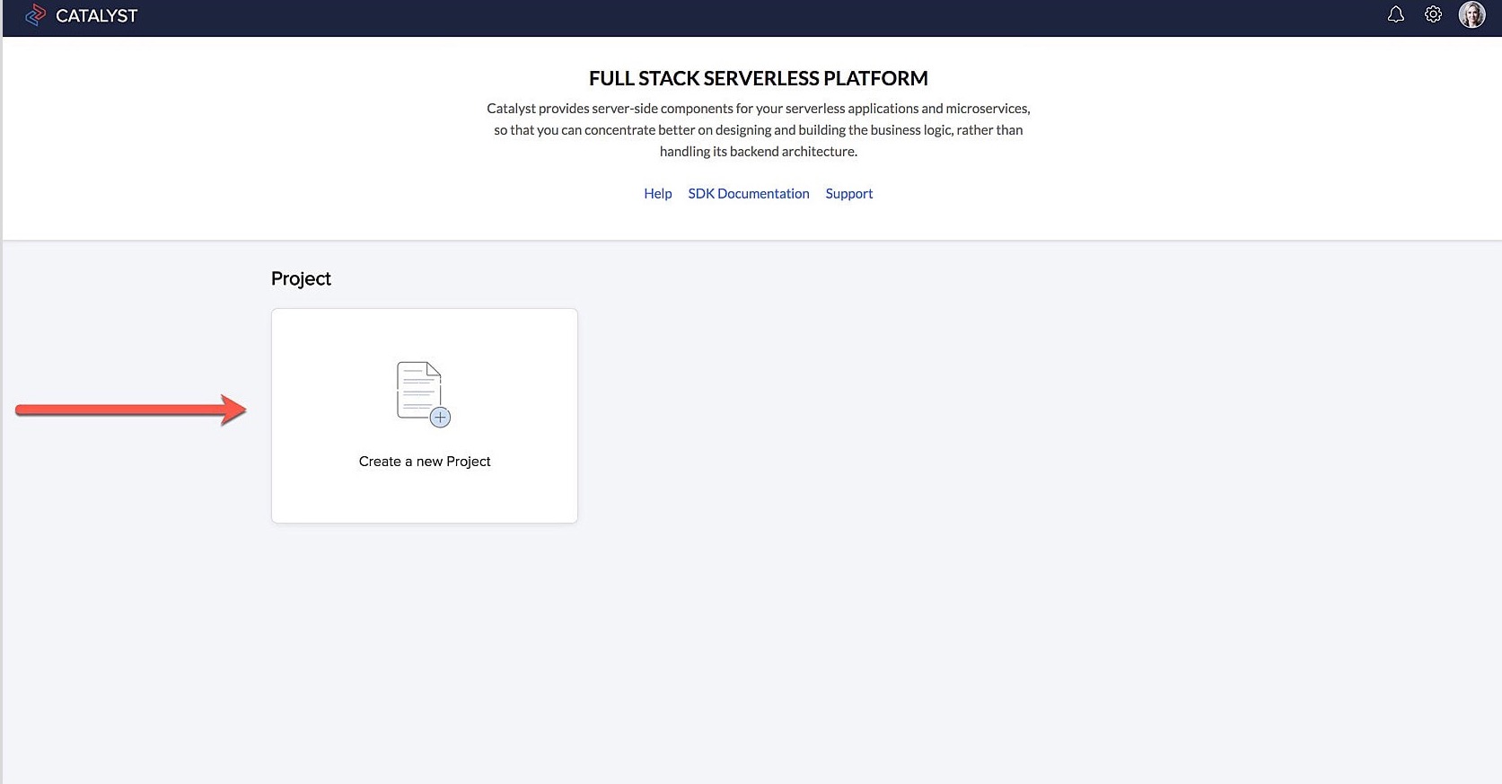Open the SDK Documentation link
The height and width of the screenshot is (784, 1502).
[749, 193]
